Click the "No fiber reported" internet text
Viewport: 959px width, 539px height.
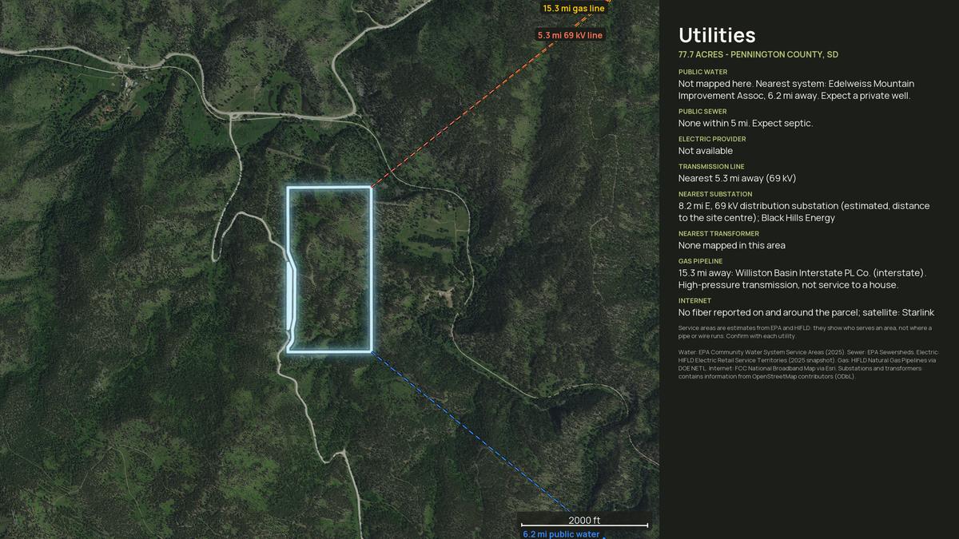pos(806,312)
